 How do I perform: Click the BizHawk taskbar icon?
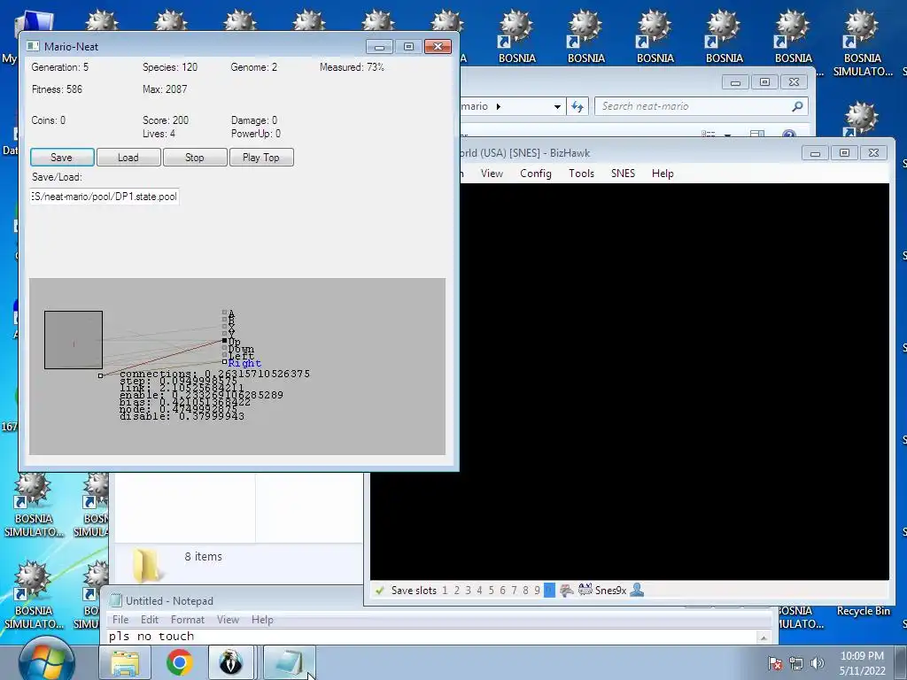tap(231, 662)
